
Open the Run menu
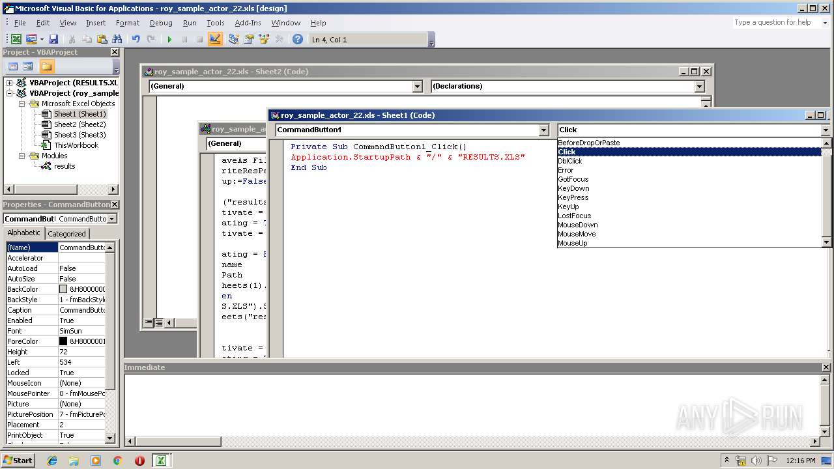click(x=190, y=23)
